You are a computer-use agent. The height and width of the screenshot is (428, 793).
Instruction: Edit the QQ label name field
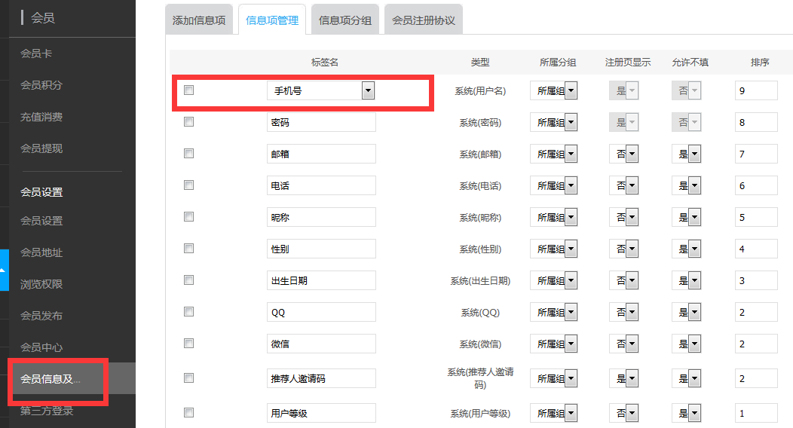[321, 312]
